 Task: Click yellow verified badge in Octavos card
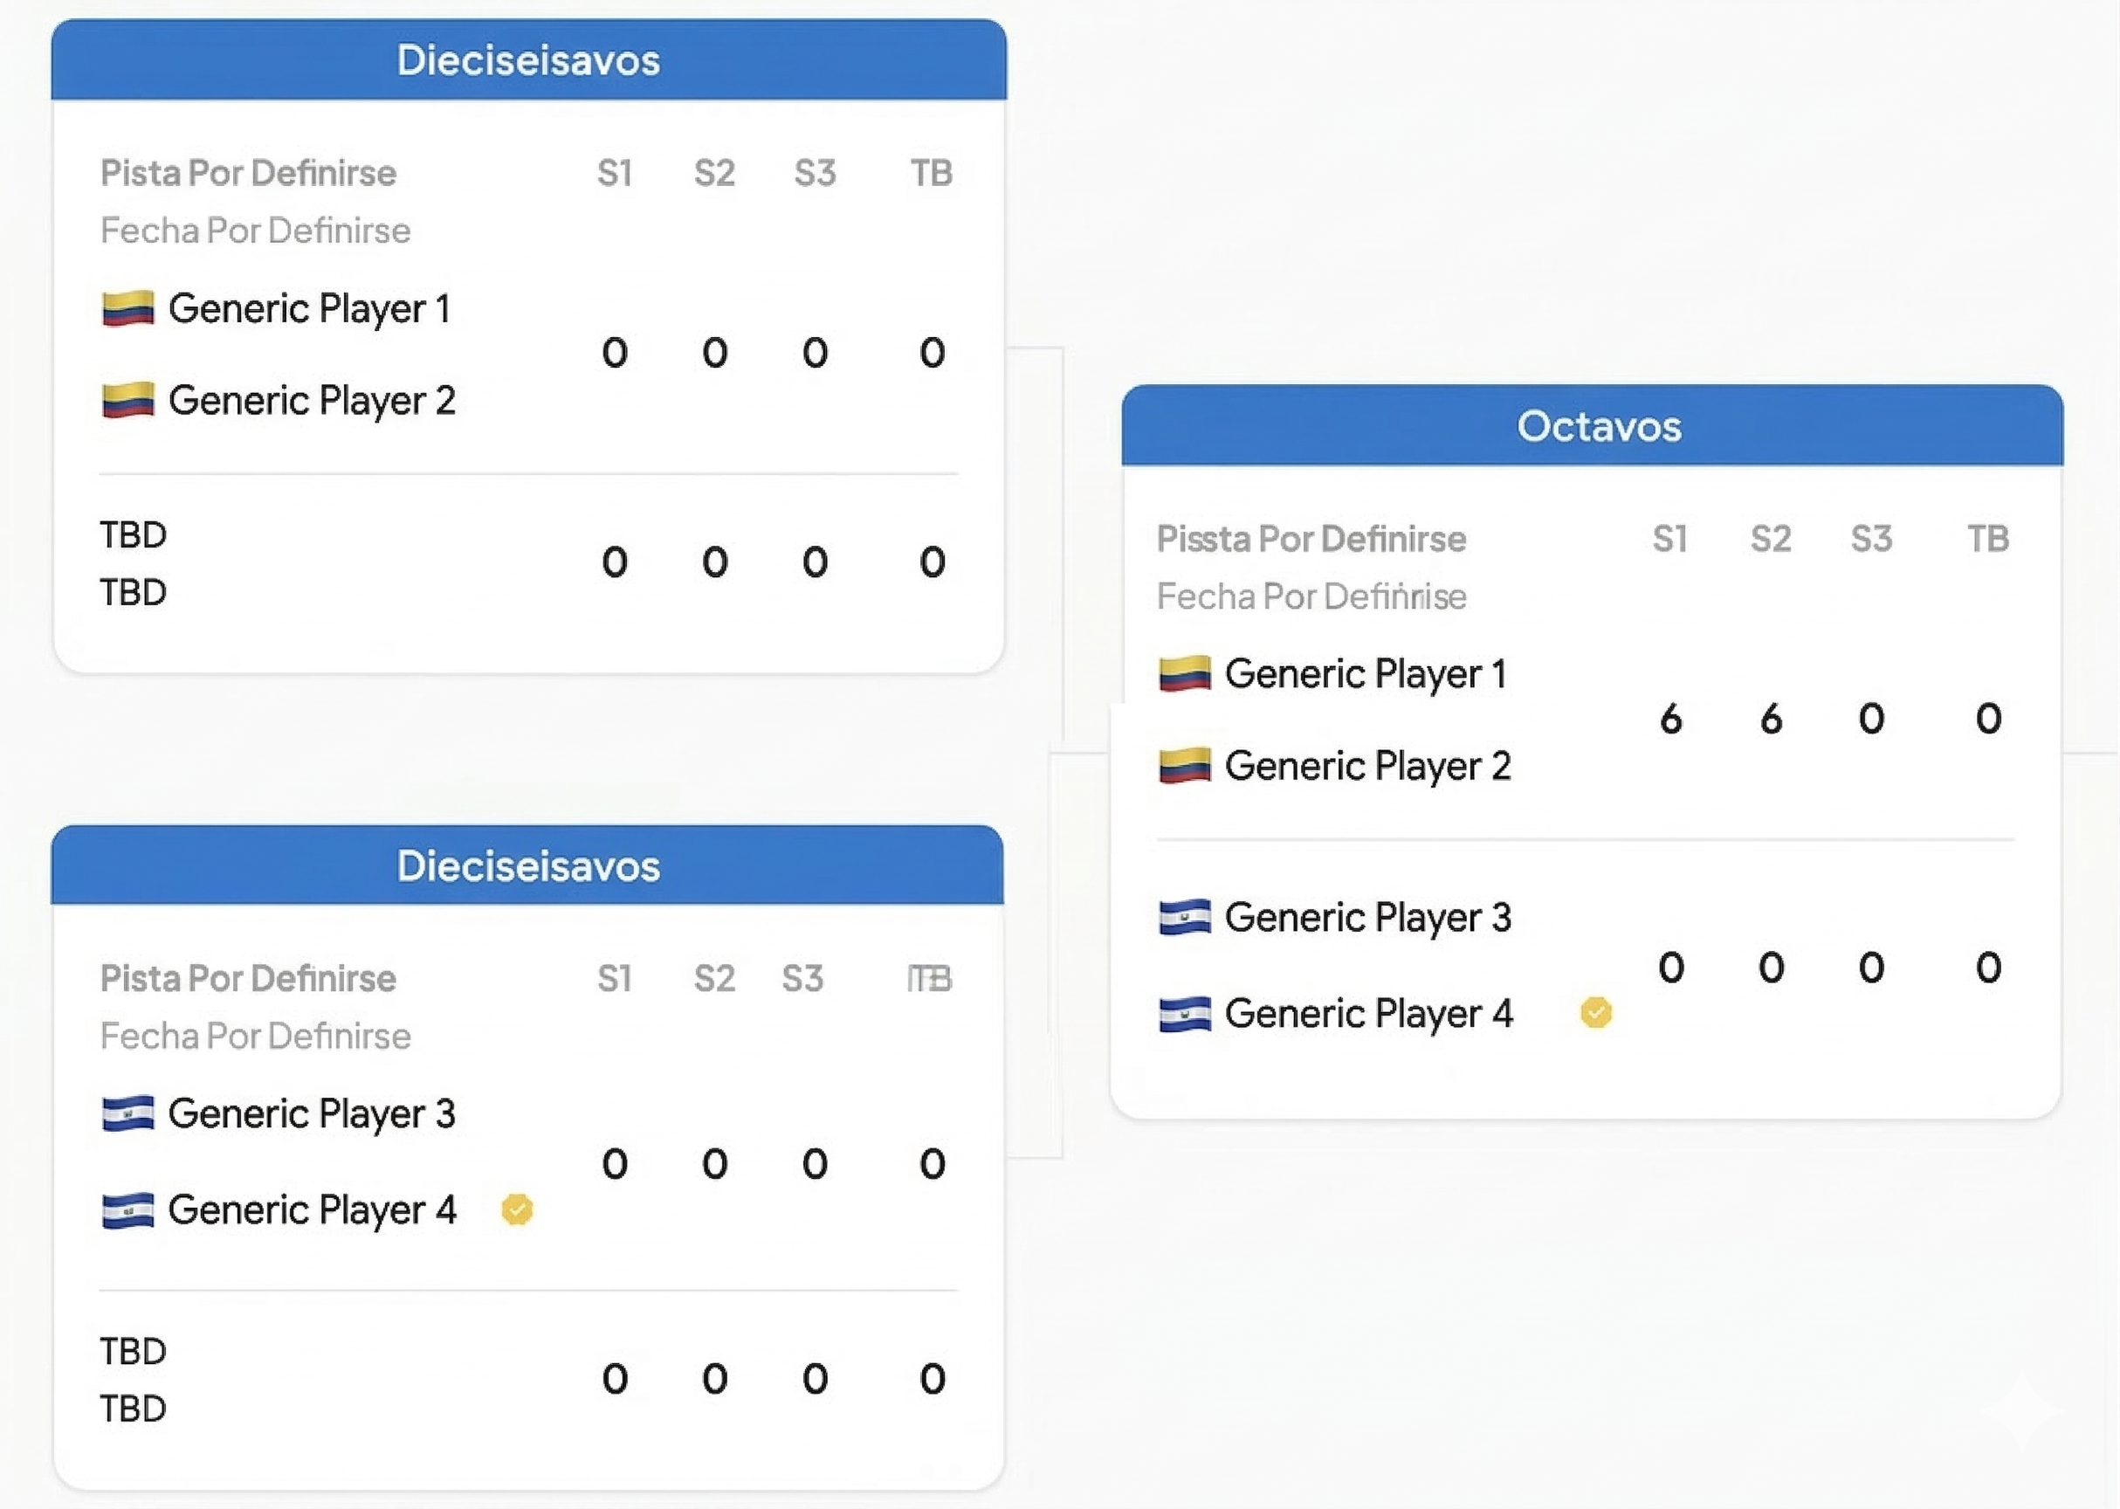(x=1596, y=1012)
